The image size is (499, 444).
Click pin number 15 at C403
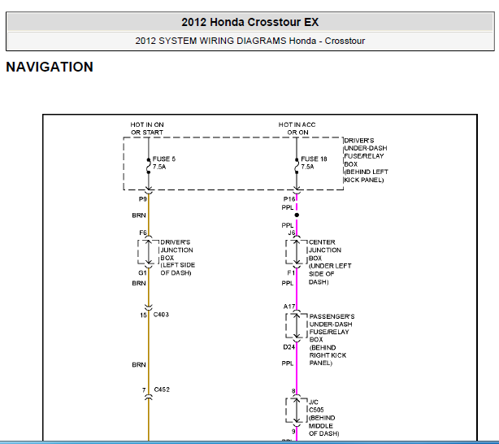click(x=143, y=315)
